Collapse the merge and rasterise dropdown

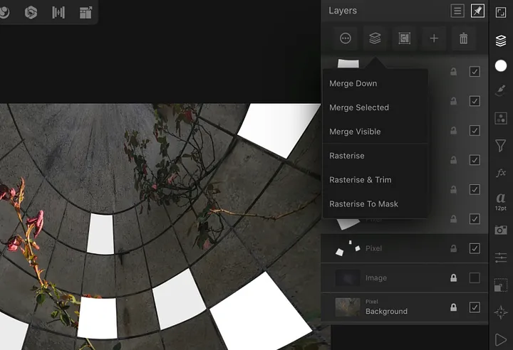tap(375, 39)
